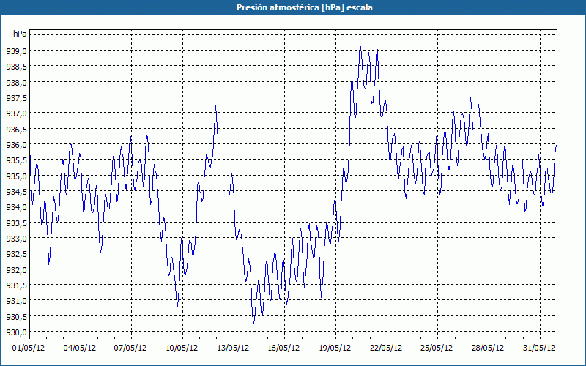Click the 22/05/12 date label
The width and height of the screenshot is (586, 366).
pyautogui.click(x=386, y=348)
